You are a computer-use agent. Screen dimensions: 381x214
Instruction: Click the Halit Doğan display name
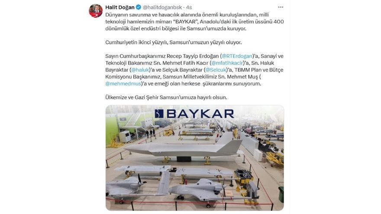[x=120, y=7]
